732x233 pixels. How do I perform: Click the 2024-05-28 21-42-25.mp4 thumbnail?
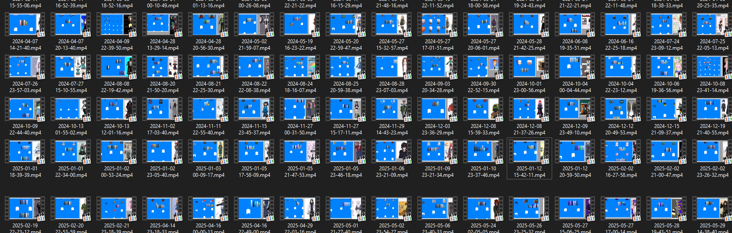(529, 24)
